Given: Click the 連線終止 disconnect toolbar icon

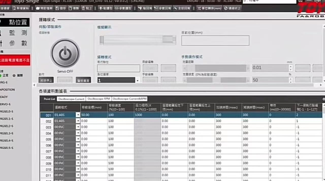Looking at the screenshot, I should [232, 8].
